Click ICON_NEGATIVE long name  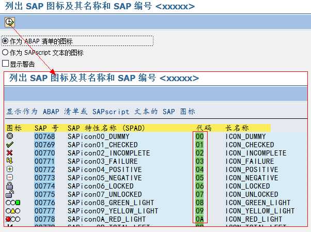252,178
